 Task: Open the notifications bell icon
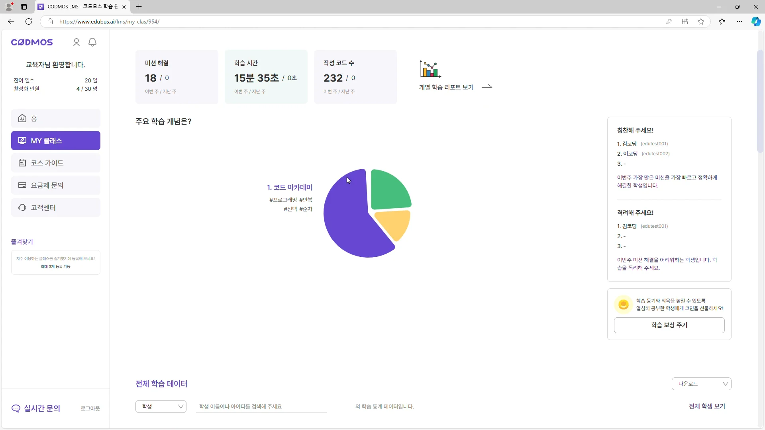(92, 42)
